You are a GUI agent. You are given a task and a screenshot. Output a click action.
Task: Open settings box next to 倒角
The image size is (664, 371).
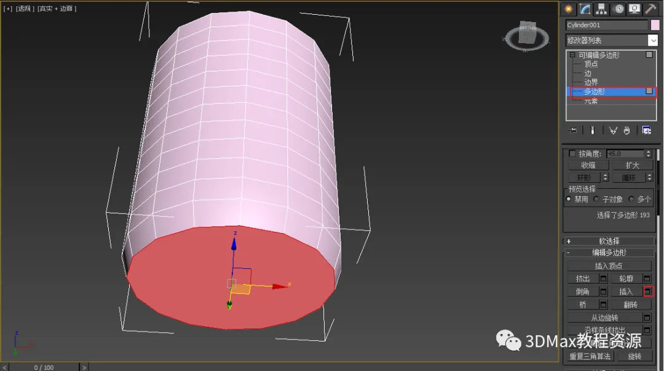point(604,292)
